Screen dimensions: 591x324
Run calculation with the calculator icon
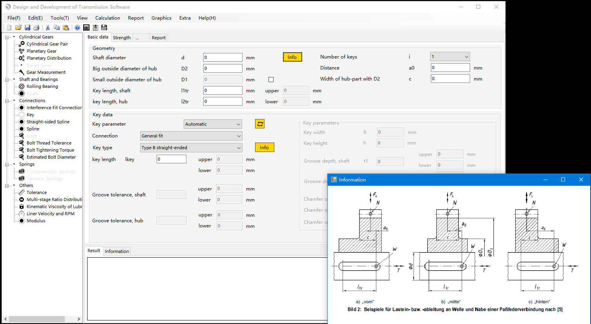[x=86, y=27]
